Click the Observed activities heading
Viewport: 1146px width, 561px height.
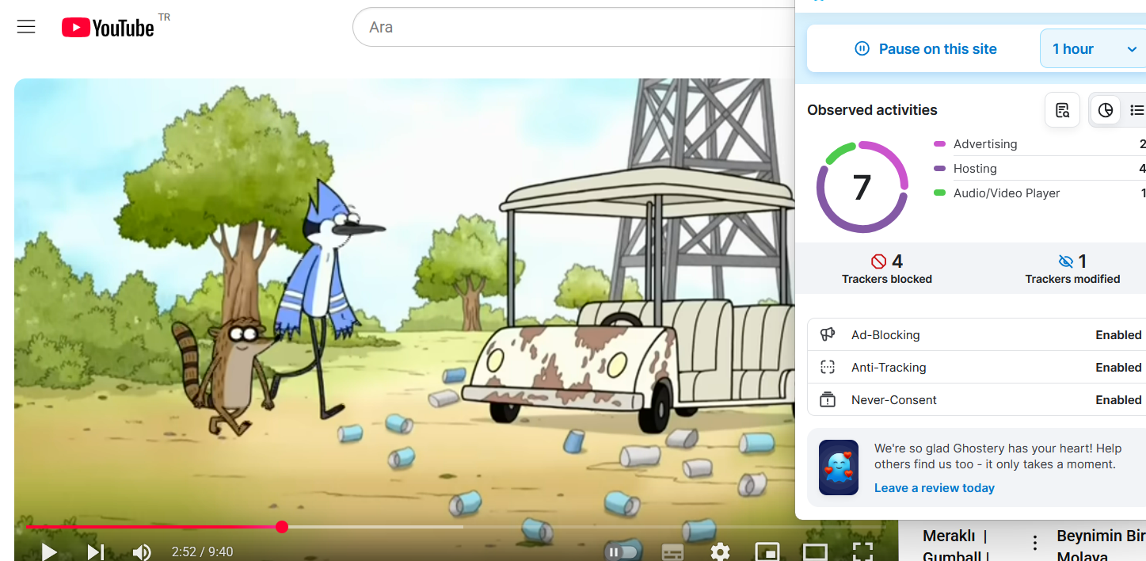click(x=872, y=110)
